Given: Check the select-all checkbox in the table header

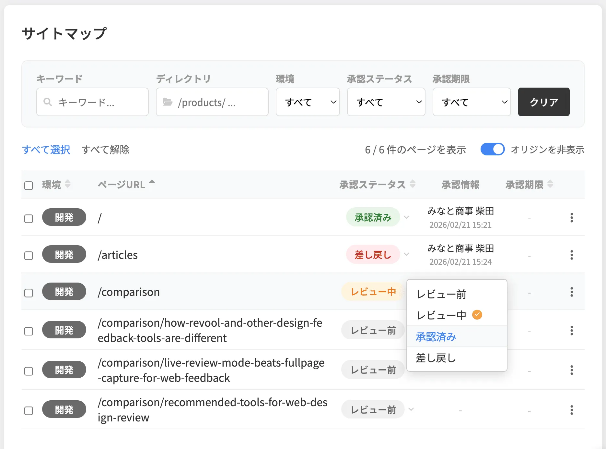Looking at the screenshot, I should coord(29,185).
